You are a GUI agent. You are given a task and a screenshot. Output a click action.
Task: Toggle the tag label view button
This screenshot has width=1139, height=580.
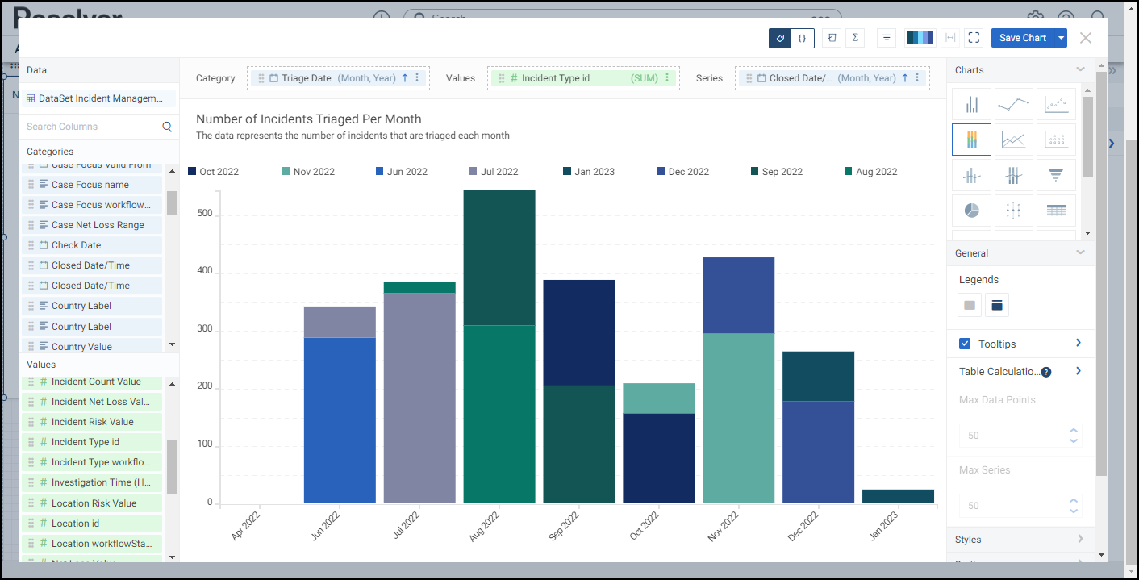780,38
